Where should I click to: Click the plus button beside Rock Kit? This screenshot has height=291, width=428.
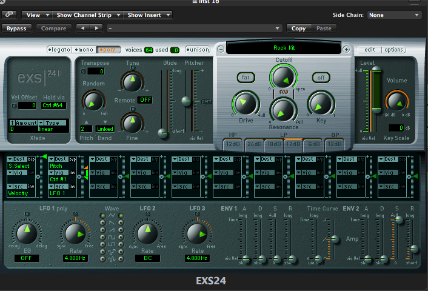pyautogui.click(x=346, y=50)
